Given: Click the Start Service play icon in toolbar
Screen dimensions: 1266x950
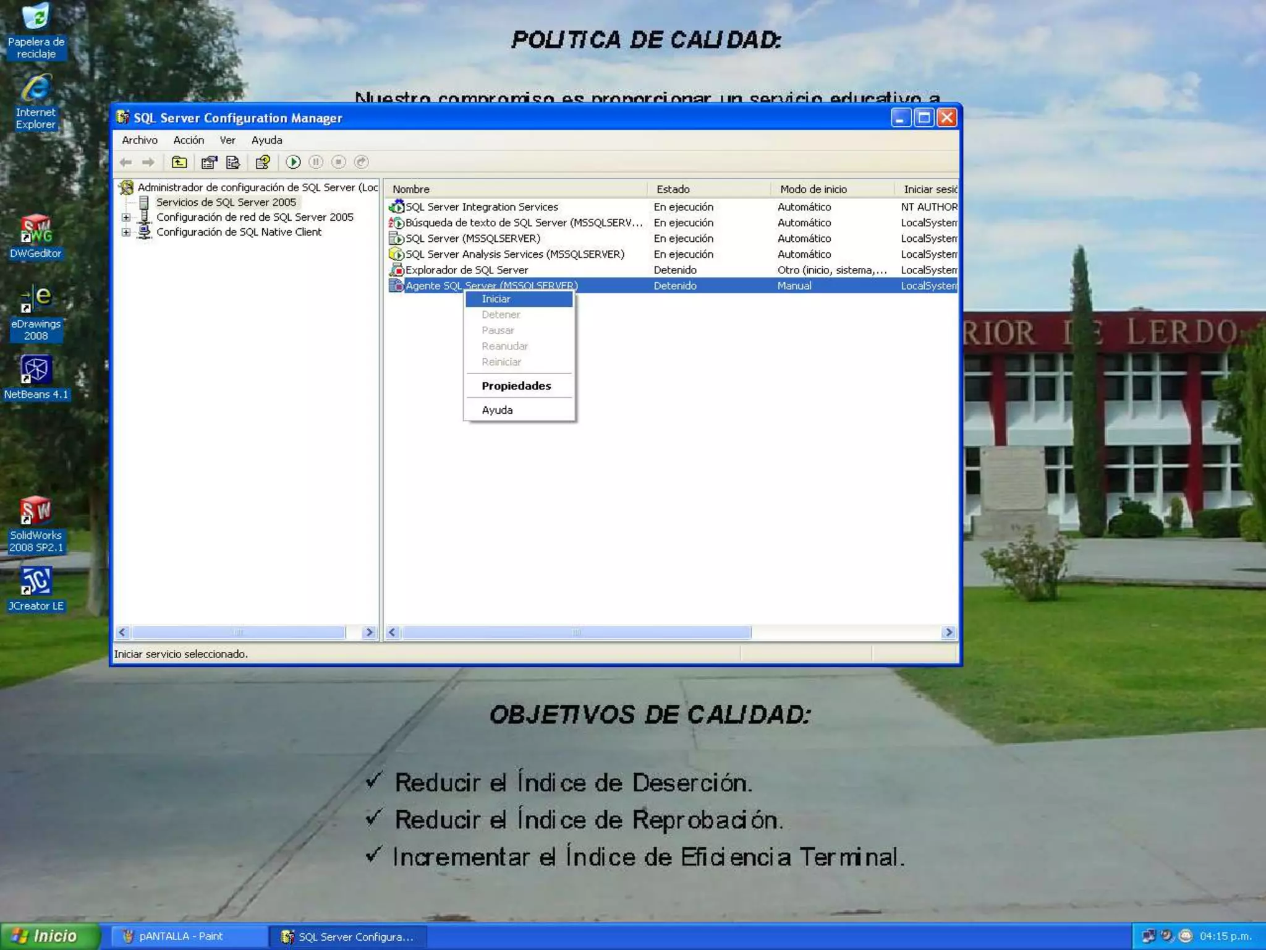Looking at the screenshot, I should point(293,162).
